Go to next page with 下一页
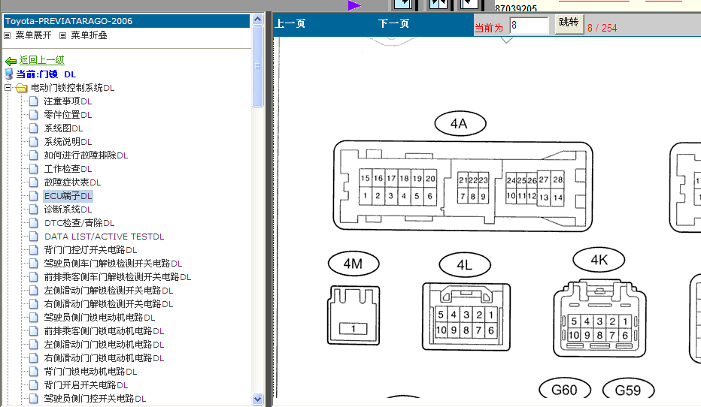Image resolution: width=701 pixels, height=407 pixels. tap(393, 23)
